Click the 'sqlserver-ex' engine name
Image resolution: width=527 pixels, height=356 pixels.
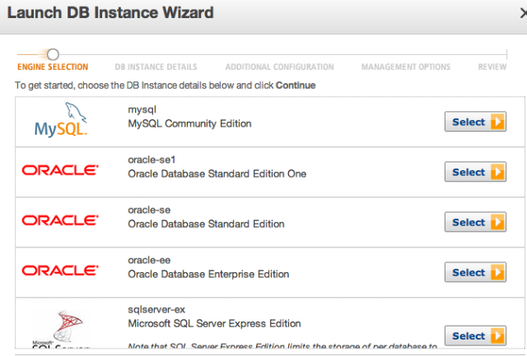[x=156, y=309]
